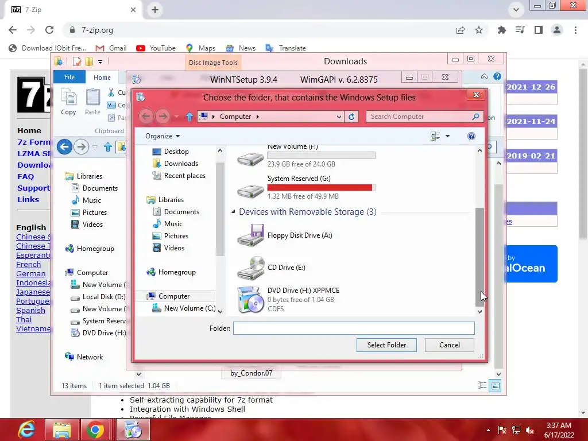Click scroll-up arrow in dialog navigation pane
588x441 pixels.
click(220, 151)
